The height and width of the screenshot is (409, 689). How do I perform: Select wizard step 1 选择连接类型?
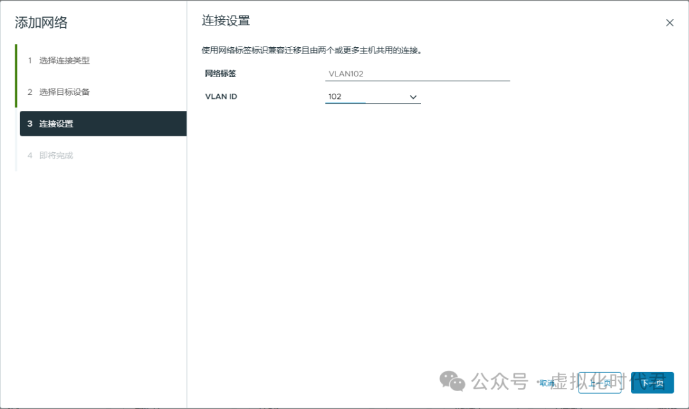[61, 60]
